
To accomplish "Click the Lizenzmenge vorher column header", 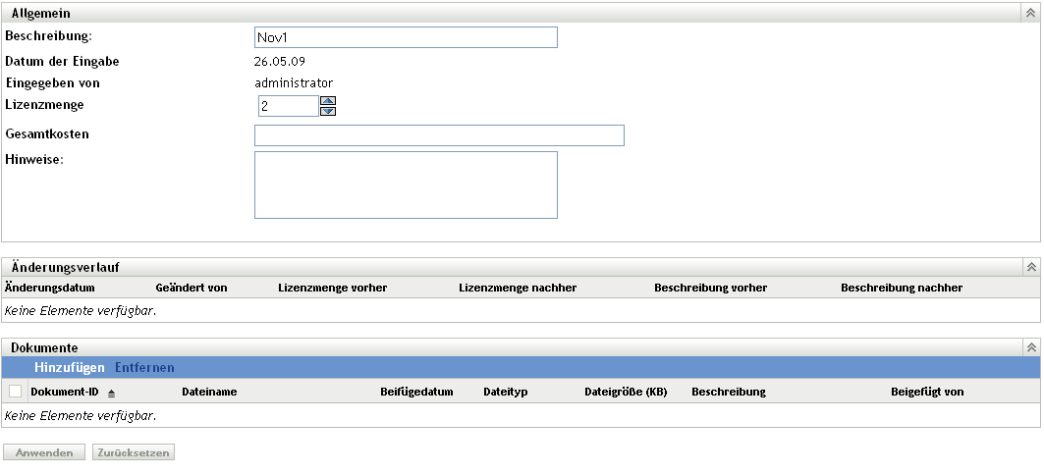I will [332, 289].
